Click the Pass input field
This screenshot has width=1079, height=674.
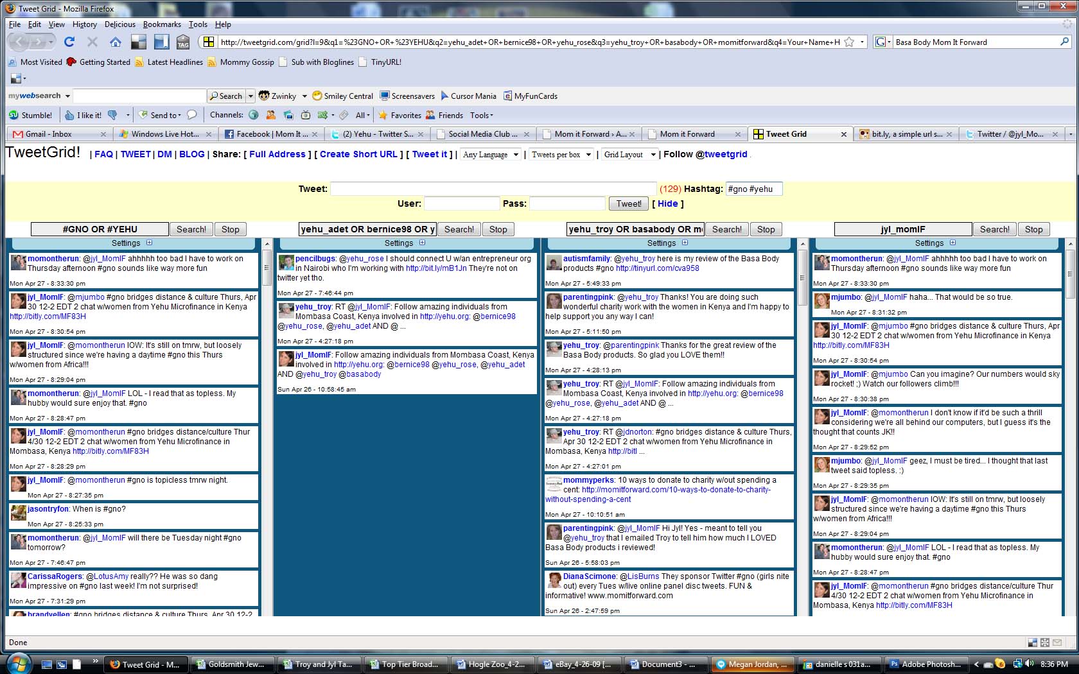pyautogui.click(x=567, y=203)
